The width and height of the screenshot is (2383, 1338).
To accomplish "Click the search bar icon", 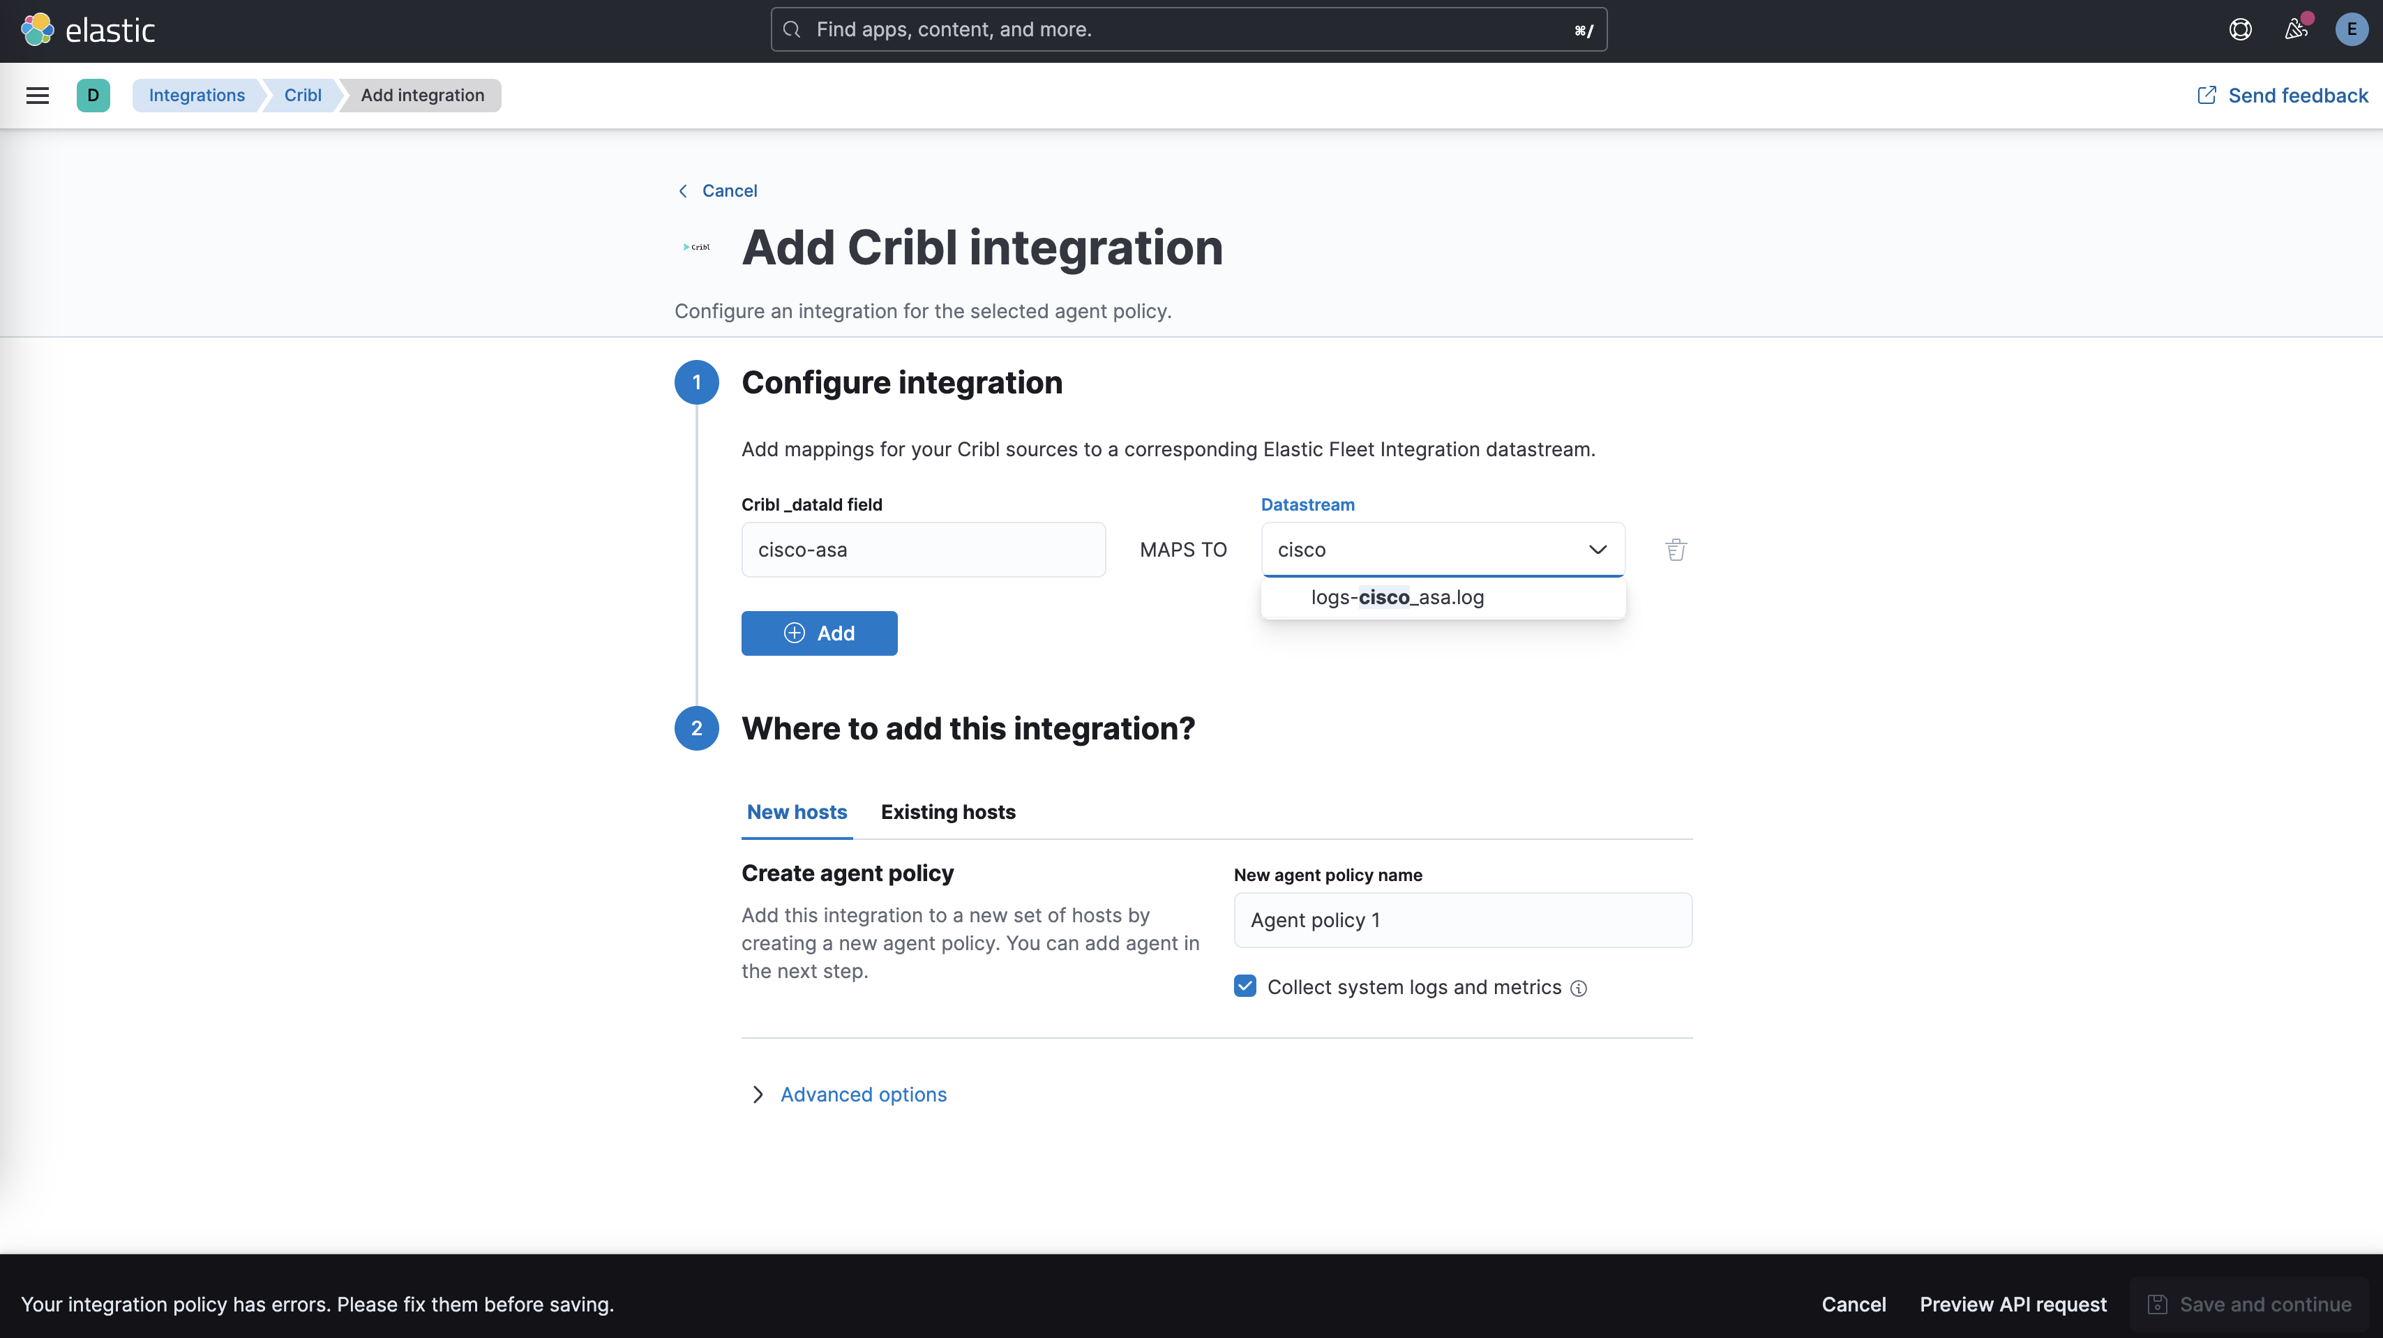I will [794, 29].
